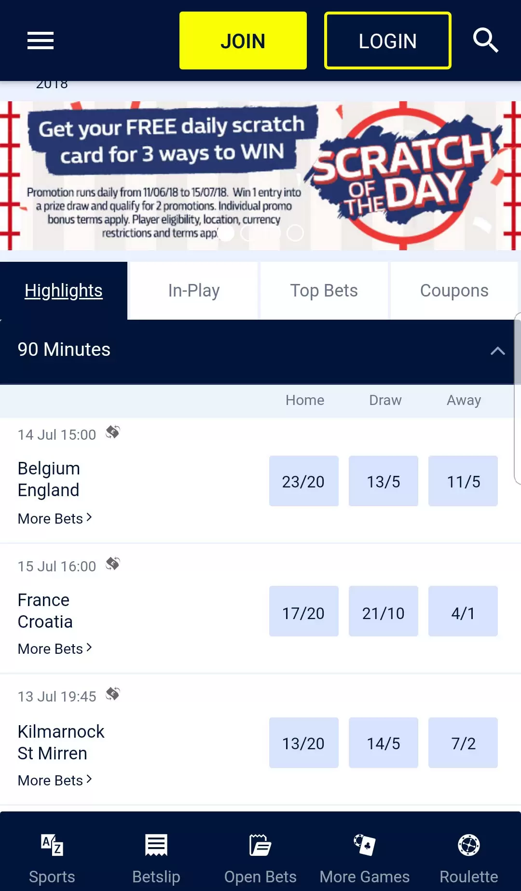The image size is (521, 891).
Task: Click the yellow JOIN button
Action: 243,40
